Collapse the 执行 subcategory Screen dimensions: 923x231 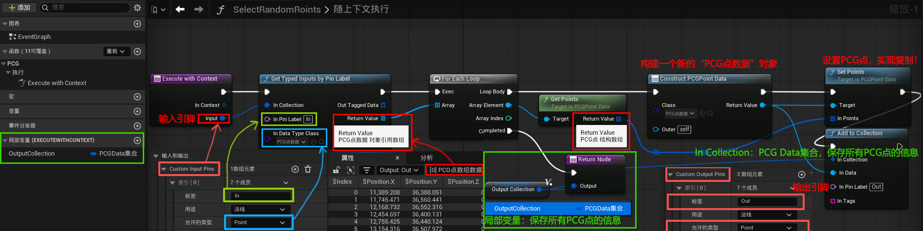click(8, 72)
